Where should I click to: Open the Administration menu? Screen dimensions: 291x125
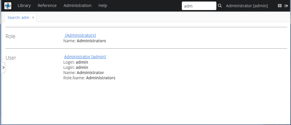point(77,6)
